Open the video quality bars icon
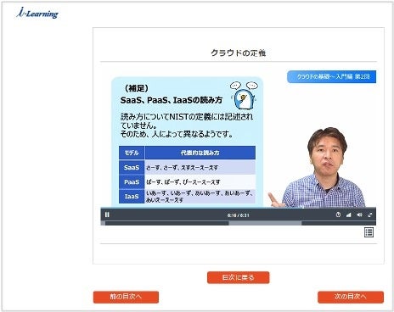This screenshot has width=394, height=312. (349, 214)
